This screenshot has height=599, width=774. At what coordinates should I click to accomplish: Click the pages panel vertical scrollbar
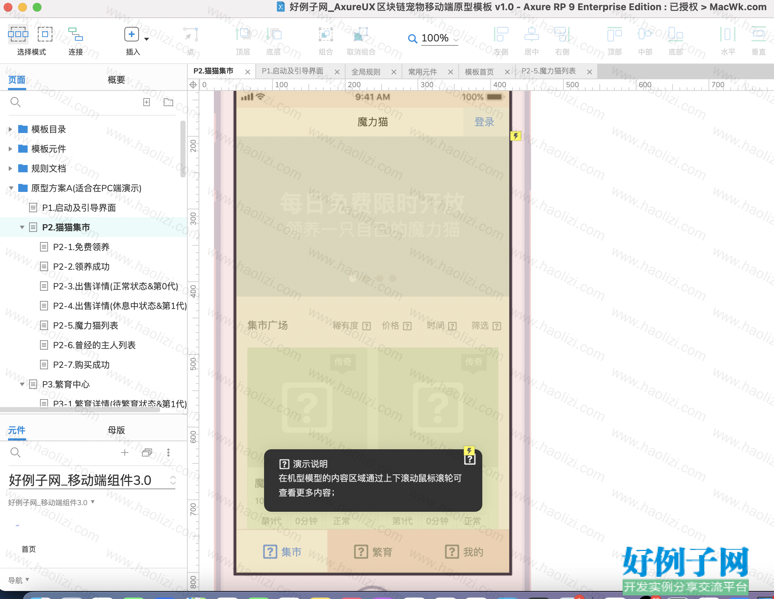point(183,149)
